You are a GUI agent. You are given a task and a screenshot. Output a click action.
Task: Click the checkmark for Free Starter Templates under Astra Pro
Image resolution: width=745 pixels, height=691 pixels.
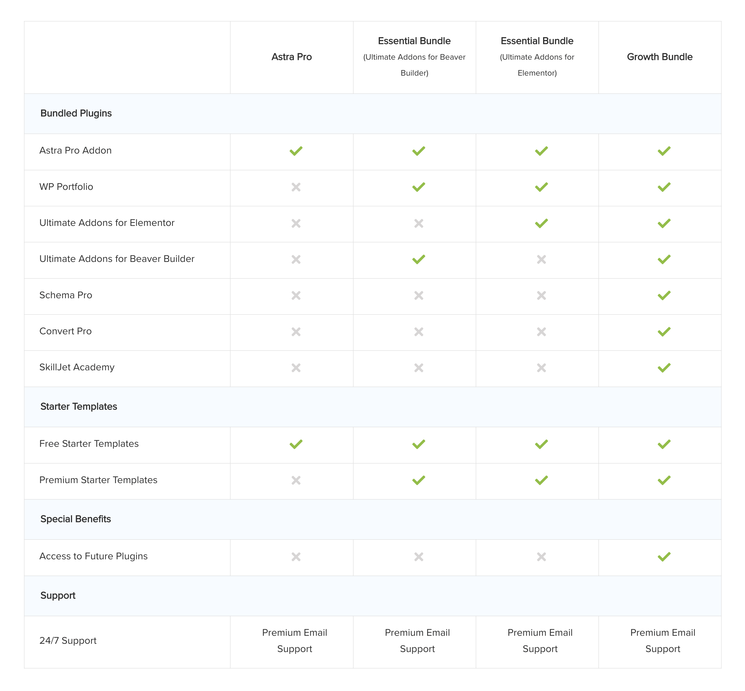tap(295, 444)
